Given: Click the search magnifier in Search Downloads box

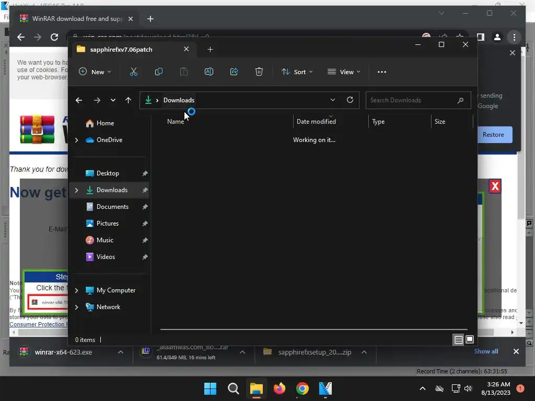Looking at the screenshot, I should [460, 100].
